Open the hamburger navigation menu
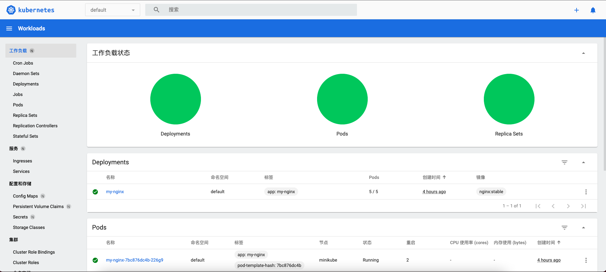606x272 pixels. [x=9, y=28]
